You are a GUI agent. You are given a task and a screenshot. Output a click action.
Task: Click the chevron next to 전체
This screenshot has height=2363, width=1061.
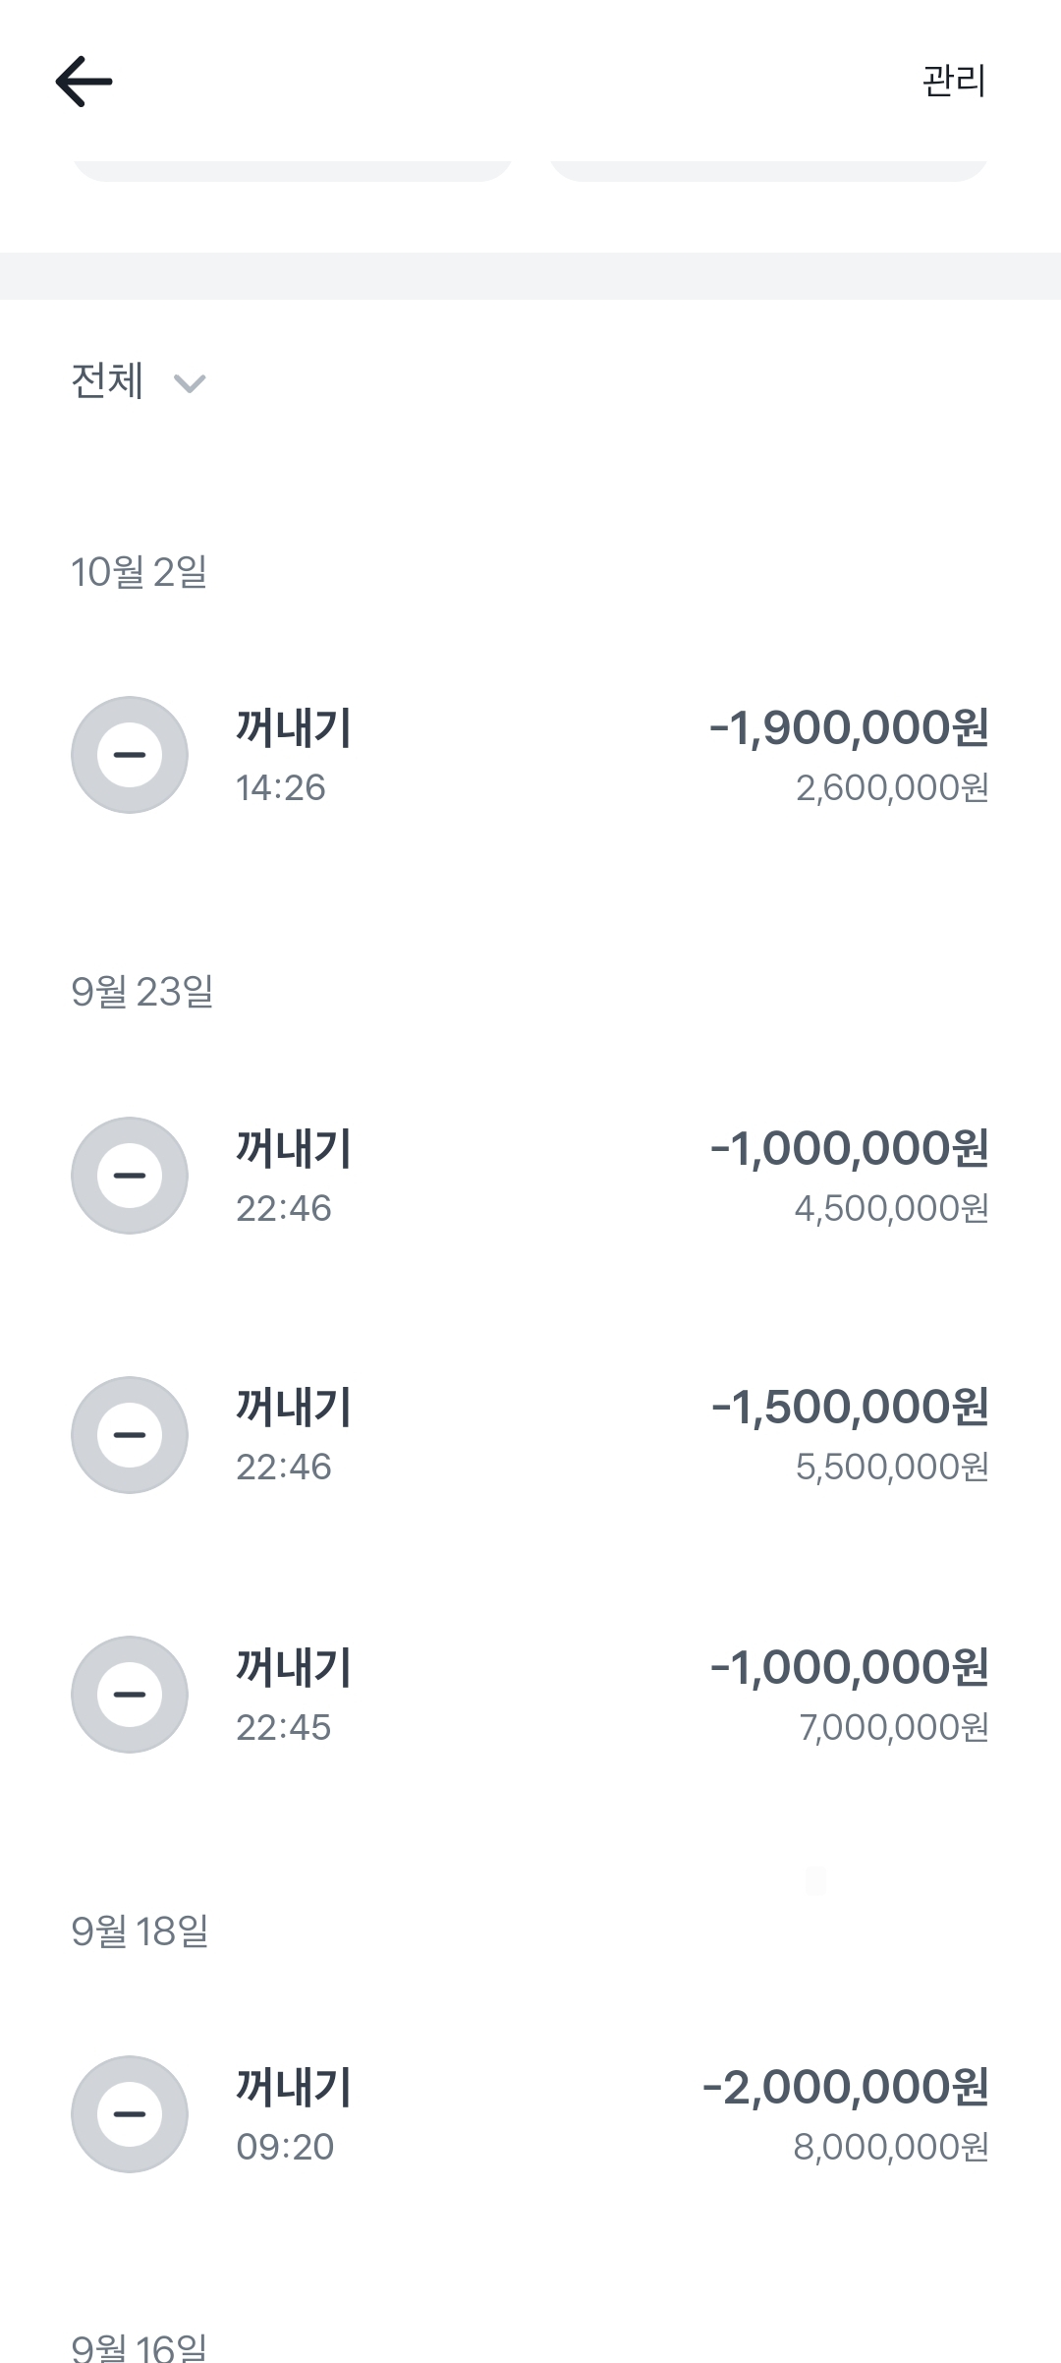coord(190,383)
